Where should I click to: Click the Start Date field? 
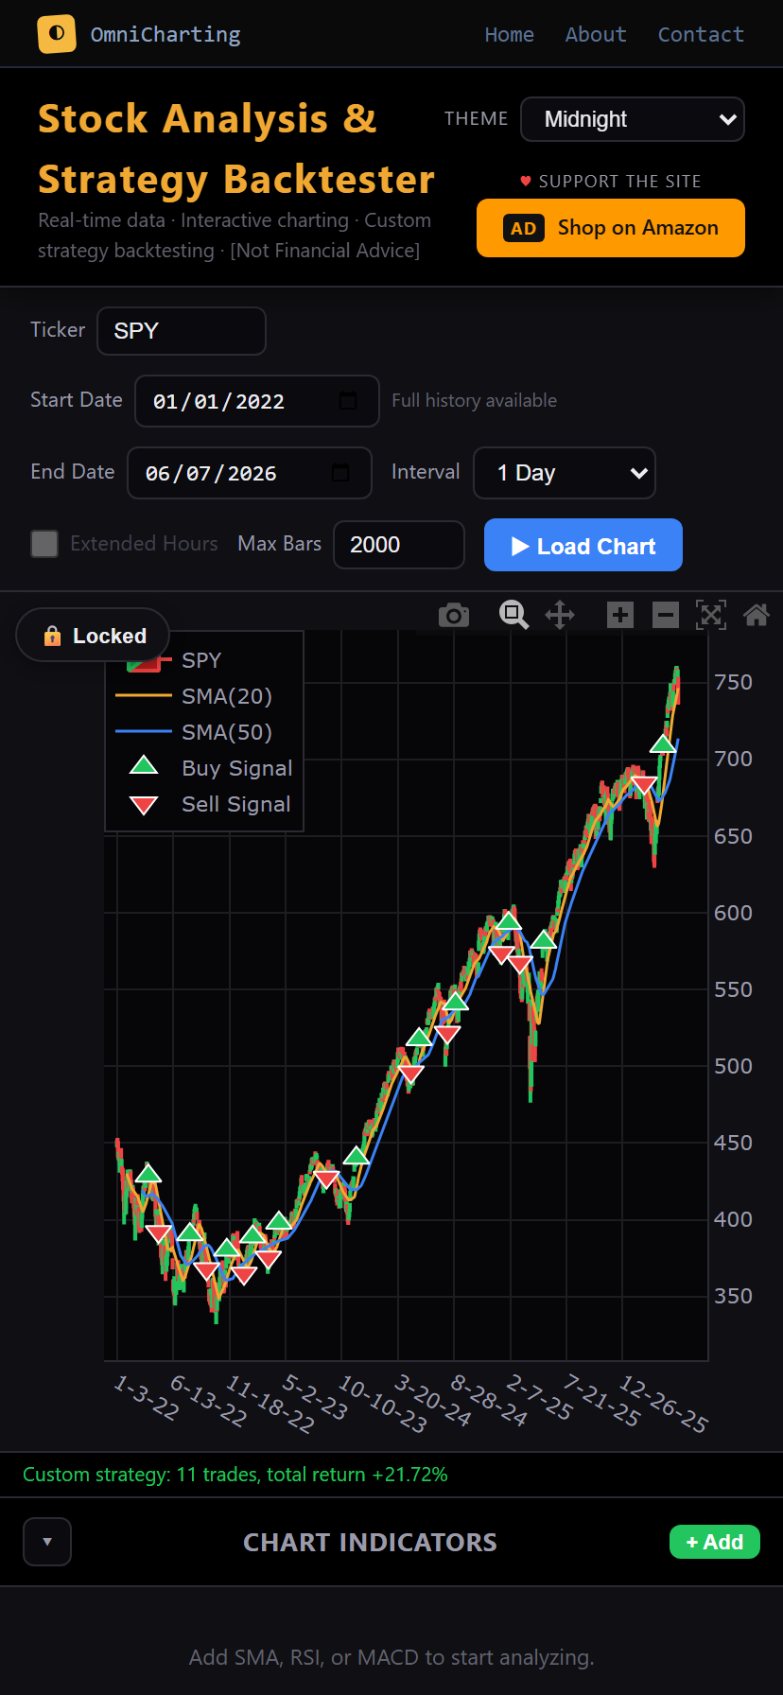click(257, 401)
